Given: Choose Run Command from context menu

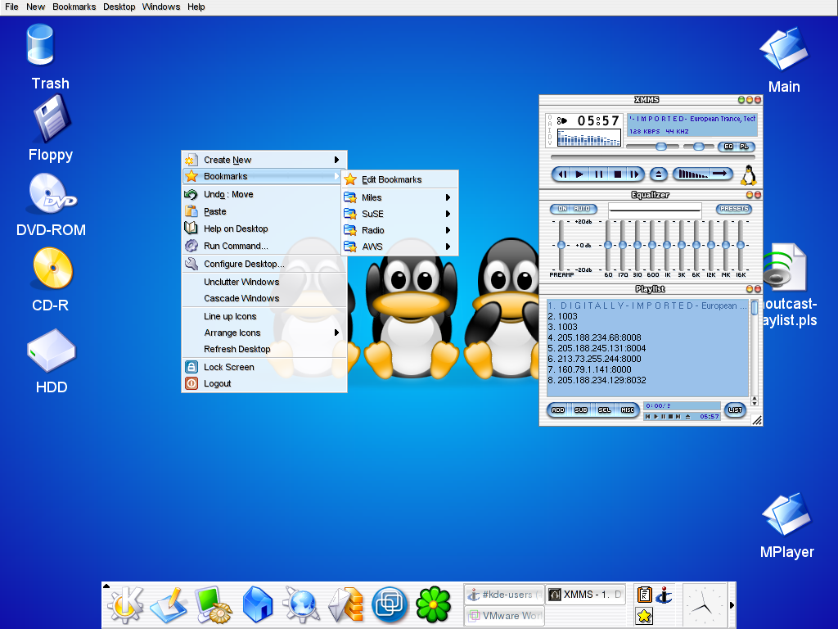Looking at the screenshot, I should click(x=264, y=246).
